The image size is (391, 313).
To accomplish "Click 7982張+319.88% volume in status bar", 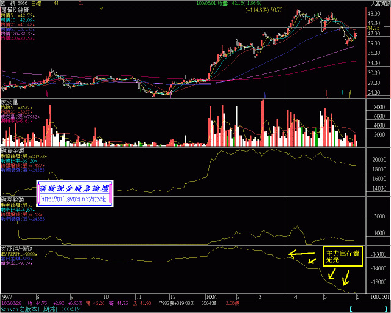I will [177, 303].
